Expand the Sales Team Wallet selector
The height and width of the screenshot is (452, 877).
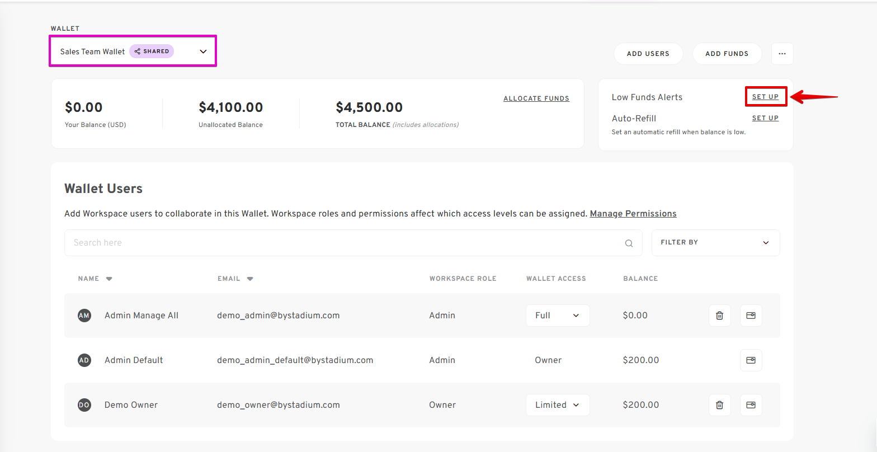tap(133, 51)
